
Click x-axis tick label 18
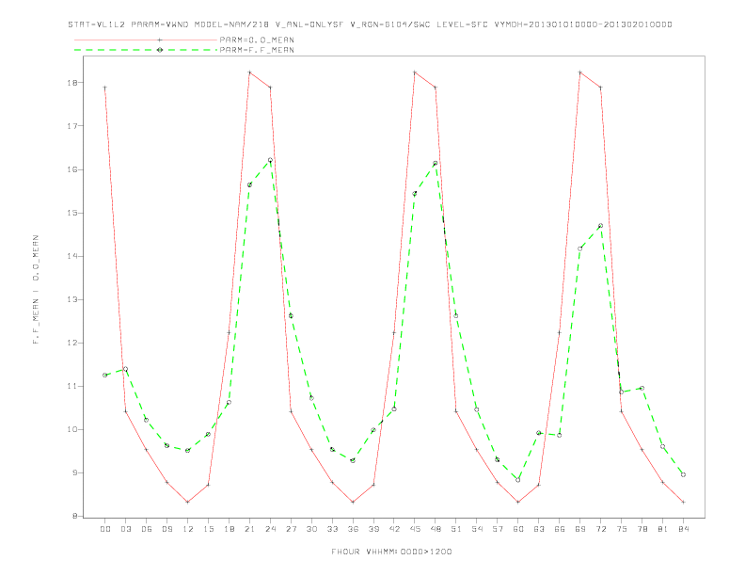(229, 529)
